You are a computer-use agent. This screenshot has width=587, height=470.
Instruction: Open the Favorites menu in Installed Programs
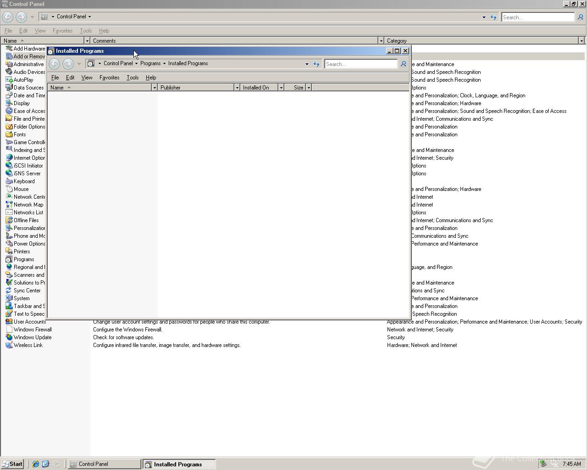[109, 78]
